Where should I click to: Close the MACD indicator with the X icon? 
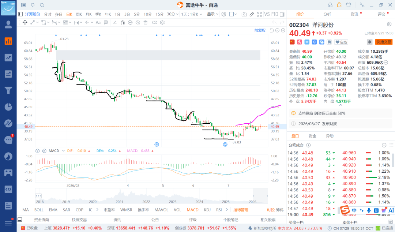[x=44, y=151]
